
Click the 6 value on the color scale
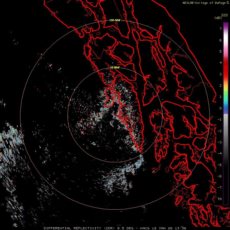tap(221, 40)
